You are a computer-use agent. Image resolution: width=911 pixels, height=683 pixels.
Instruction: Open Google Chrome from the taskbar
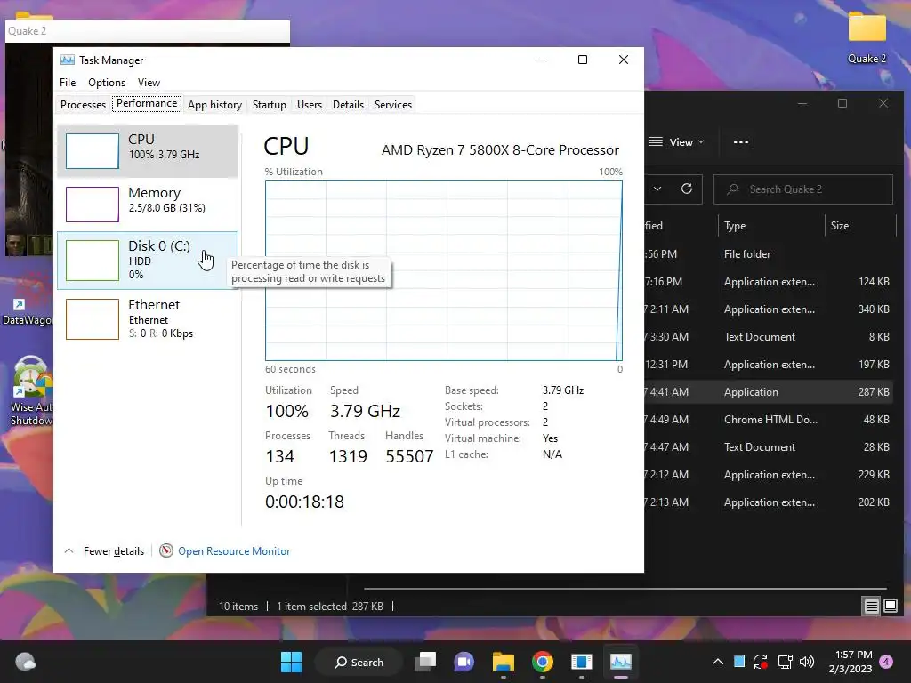(x=542, y=662)
